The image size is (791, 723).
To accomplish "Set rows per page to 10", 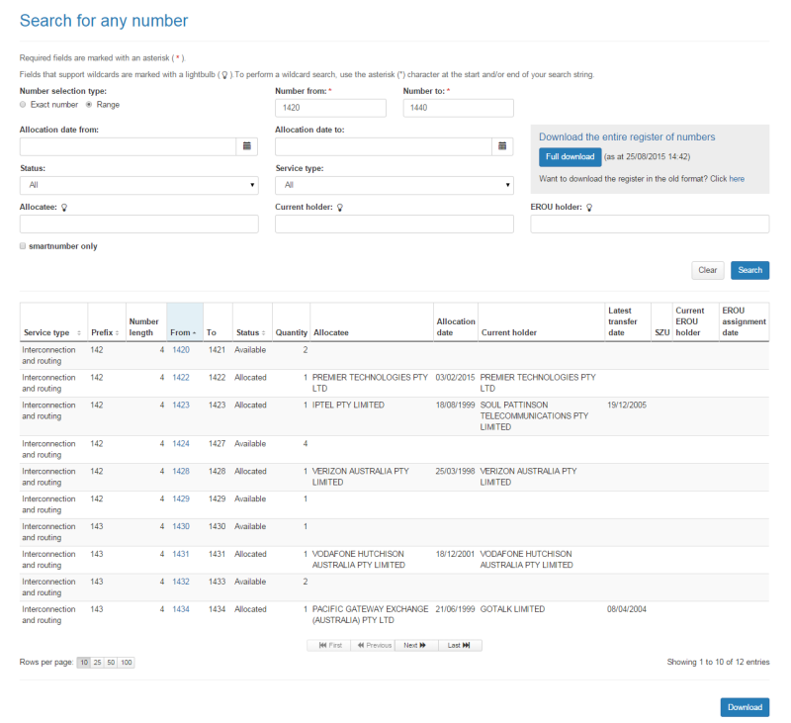I will click(84, 663).
